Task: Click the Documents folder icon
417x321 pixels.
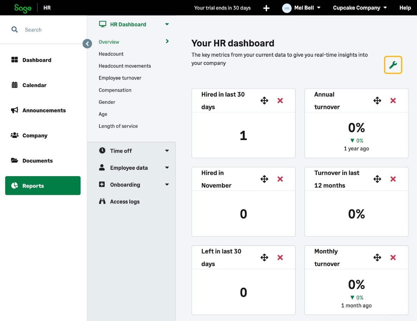Action: click(x=14, y=160)
